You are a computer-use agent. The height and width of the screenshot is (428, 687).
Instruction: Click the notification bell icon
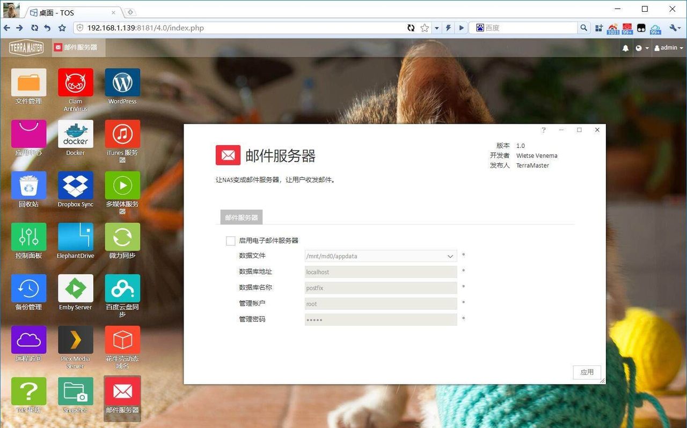tap(625, 48)
